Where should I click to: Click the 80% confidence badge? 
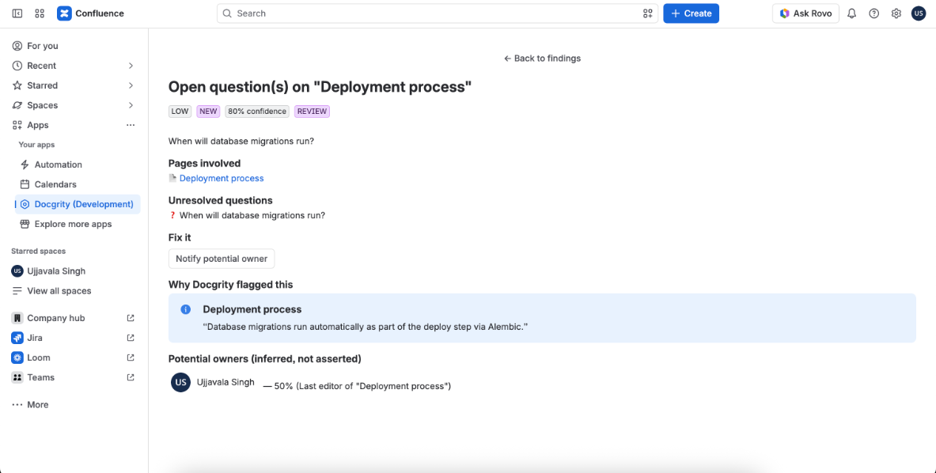[257, 112]
